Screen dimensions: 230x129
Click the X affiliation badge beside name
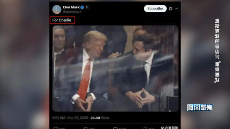tap(87, 7)
